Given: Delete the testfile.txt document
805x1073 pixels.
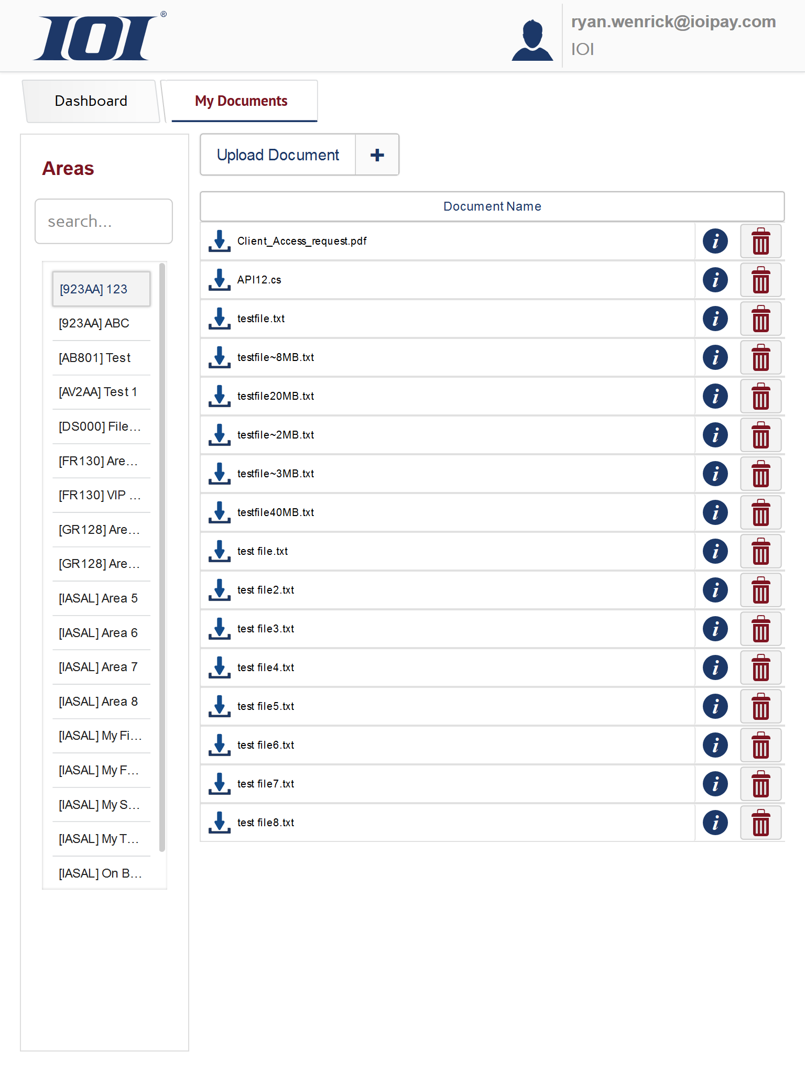Looking at the screenshot, I should point(760,319).
